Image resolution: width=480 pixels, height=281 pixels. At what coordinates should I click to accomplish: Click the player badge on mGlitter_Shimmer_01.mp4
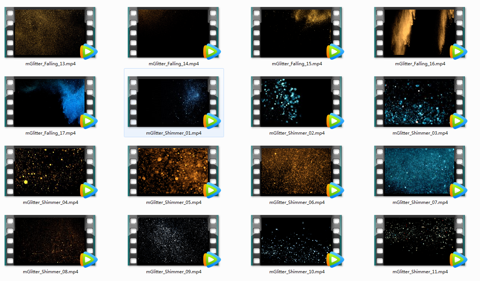(212, 121)
